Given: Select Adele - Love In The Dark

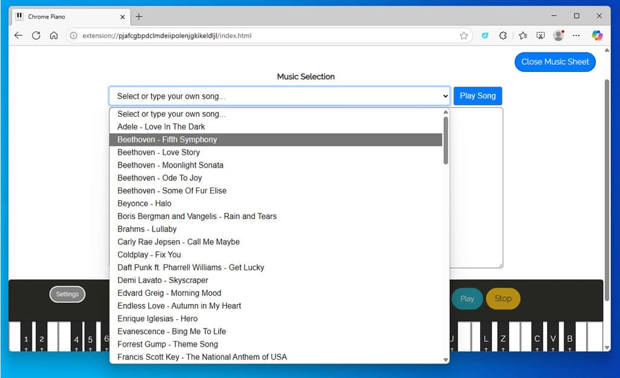Looking at the screenshot, I should pos(275,127).
